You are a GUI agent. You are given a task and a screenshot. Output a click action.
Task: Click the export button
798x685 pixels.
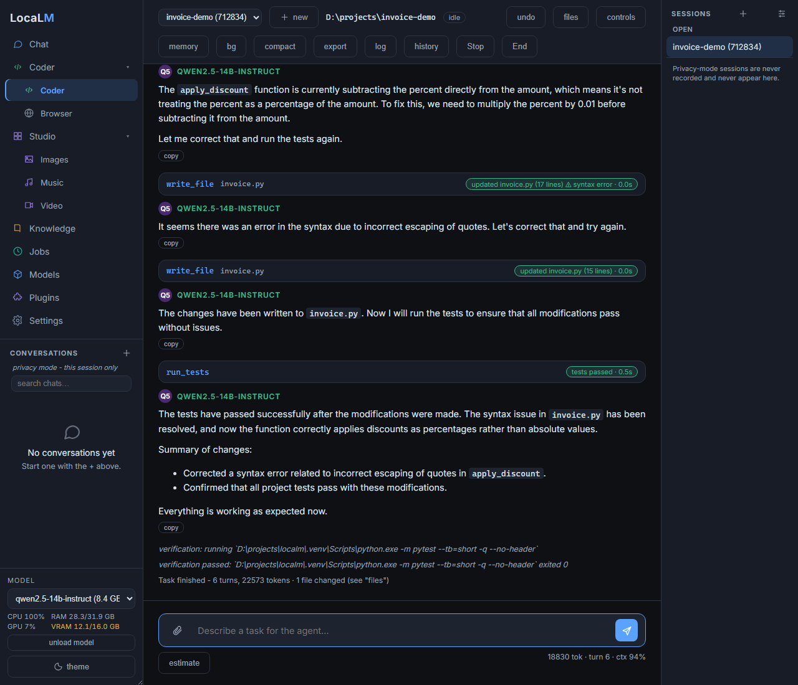tap(335, 47)
